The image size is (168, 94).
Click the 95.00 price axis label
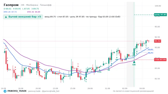tap(157, 27)
